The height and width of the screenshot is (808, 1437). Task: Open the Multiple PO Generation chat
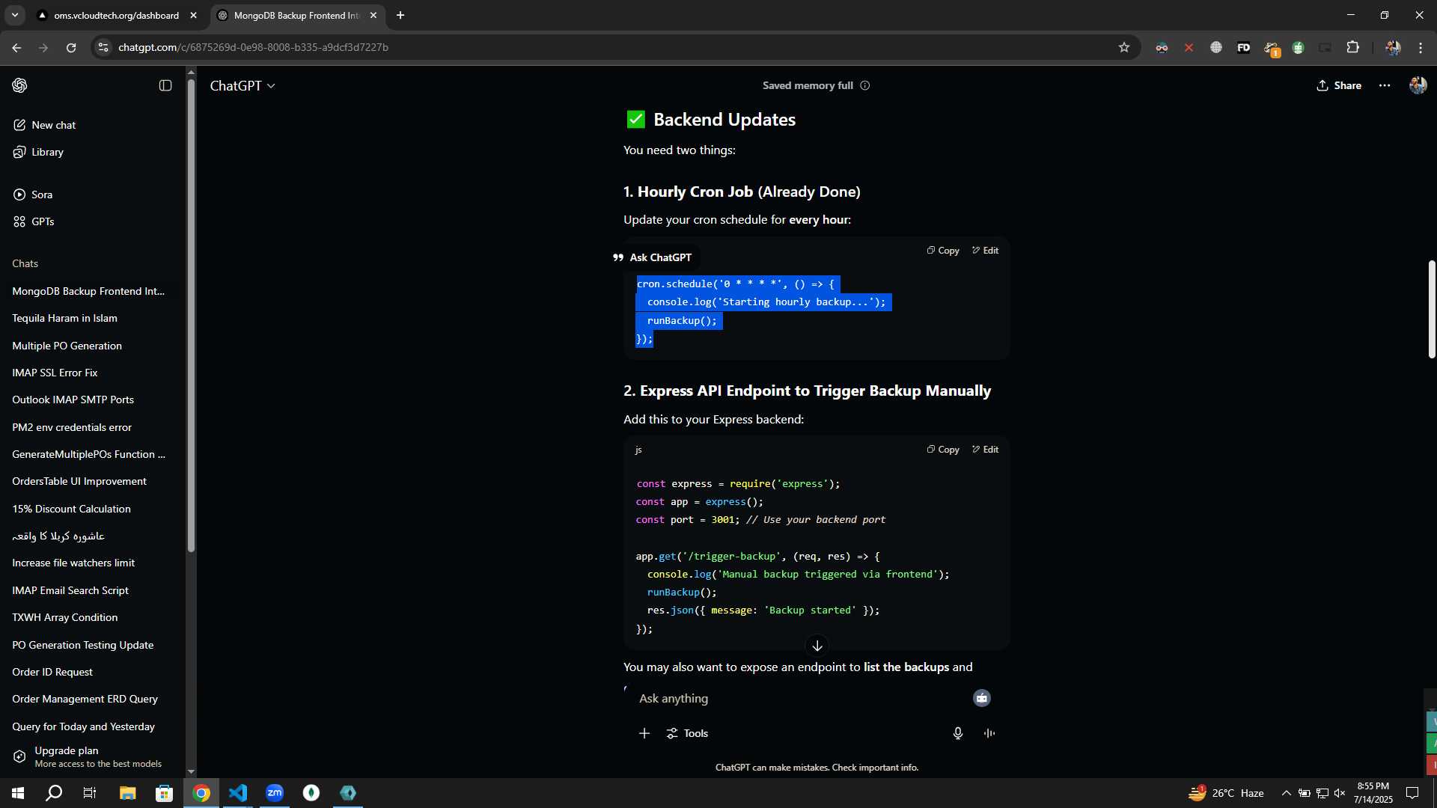pos(67,346)
